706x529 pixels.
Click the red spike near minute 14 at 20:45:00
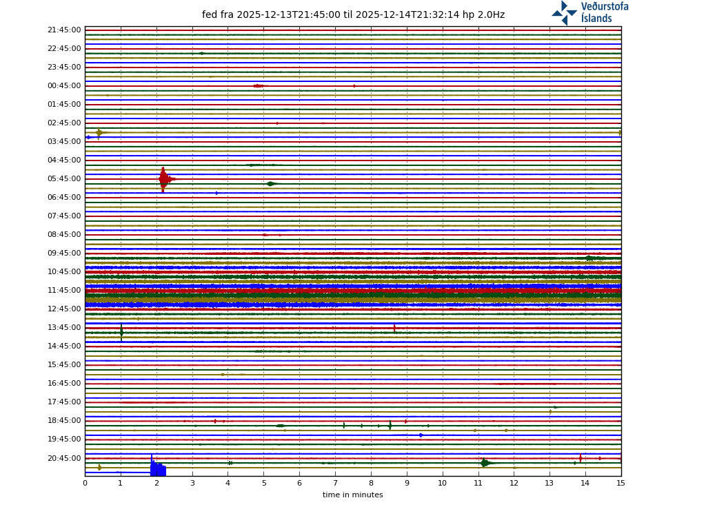pyautogui.click(x=581, y=458)
